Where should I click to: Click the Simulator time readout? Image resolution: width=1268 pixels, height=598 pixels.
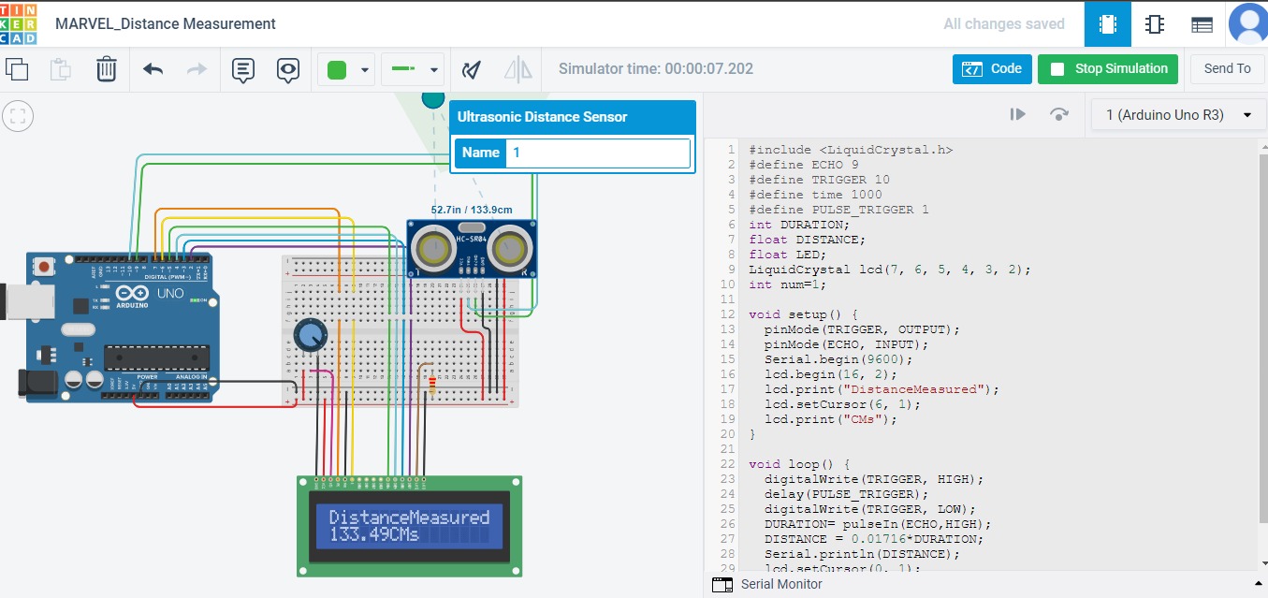pos(656,69)
